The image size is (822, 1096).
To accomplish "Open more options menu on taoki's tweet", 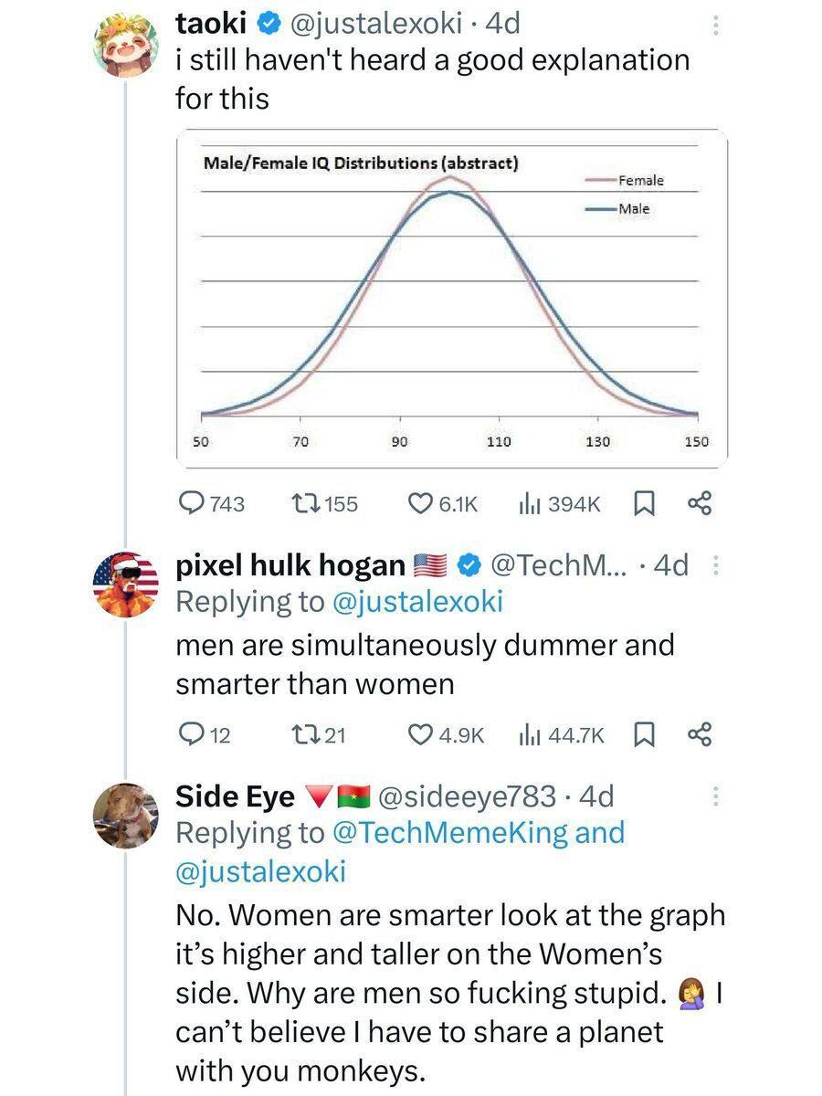I will click(715, 26).
